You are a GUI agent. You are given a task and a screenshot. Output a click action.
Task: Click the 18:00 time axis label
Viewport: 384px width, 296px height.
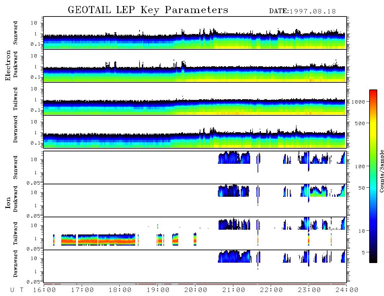click(x=120, y=290)
